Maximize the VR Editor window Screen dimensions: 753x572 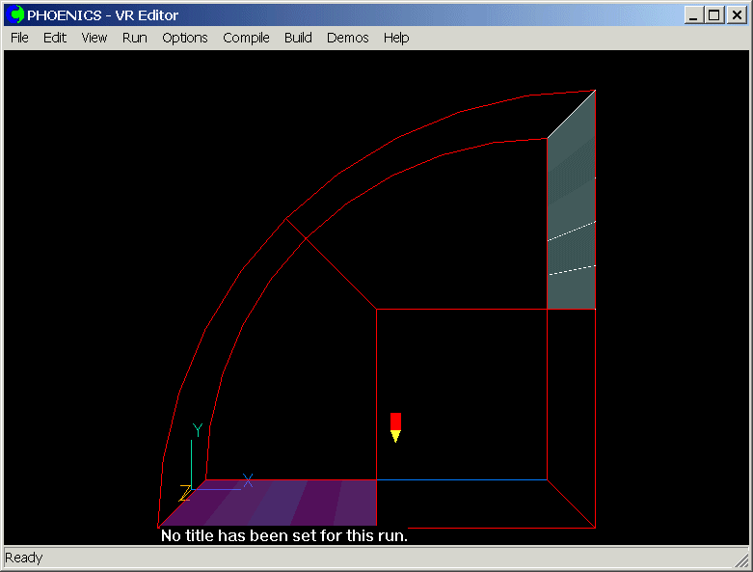[713, 14]
